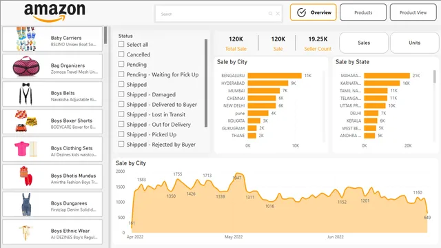
Task: Open the Overview tab
Action: point(314,12)
